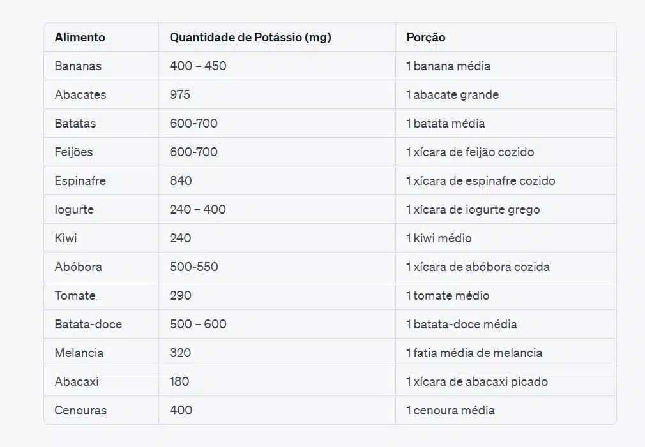645x447 pixels.
Task: Click the Abacaxi row label
Action: click(x=77, y=381)
